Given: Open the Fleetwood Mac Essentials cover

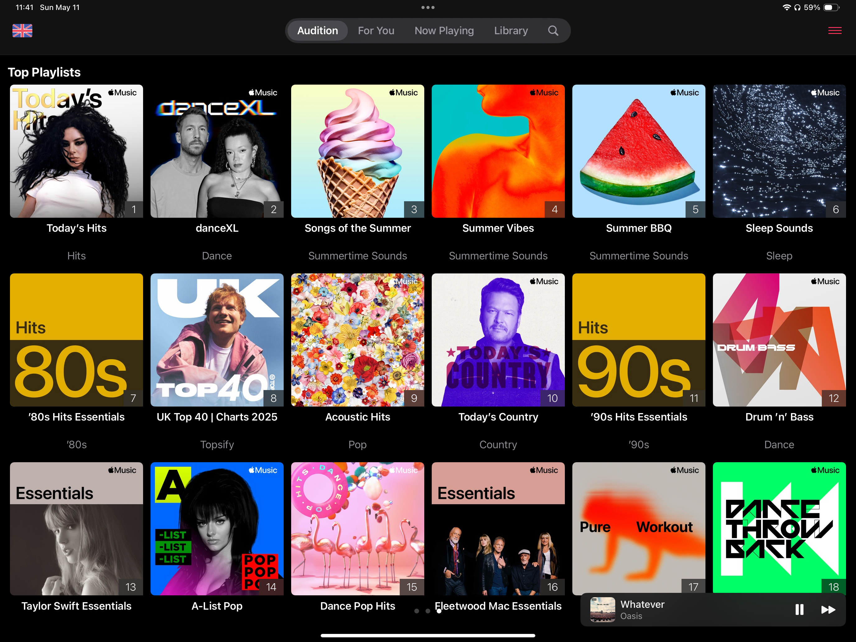Looking at the screenshot, I should click(x=498, y=528).
